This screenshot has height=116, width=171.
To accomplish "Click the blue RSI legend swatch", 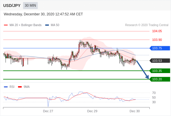I will click(x=6, y=87).
